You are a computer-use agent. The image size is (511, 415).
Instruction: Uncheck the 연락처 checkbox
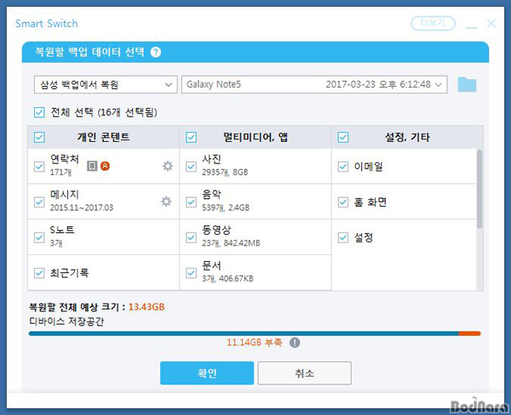click(x=39, y=167)
